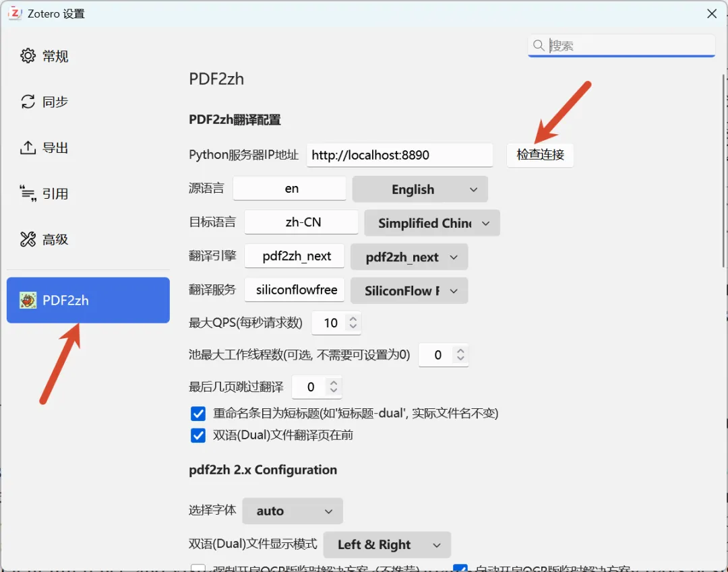Open the Simplified Chinese target language dropdown
The image size is (728, 572).
click(432, 223)
